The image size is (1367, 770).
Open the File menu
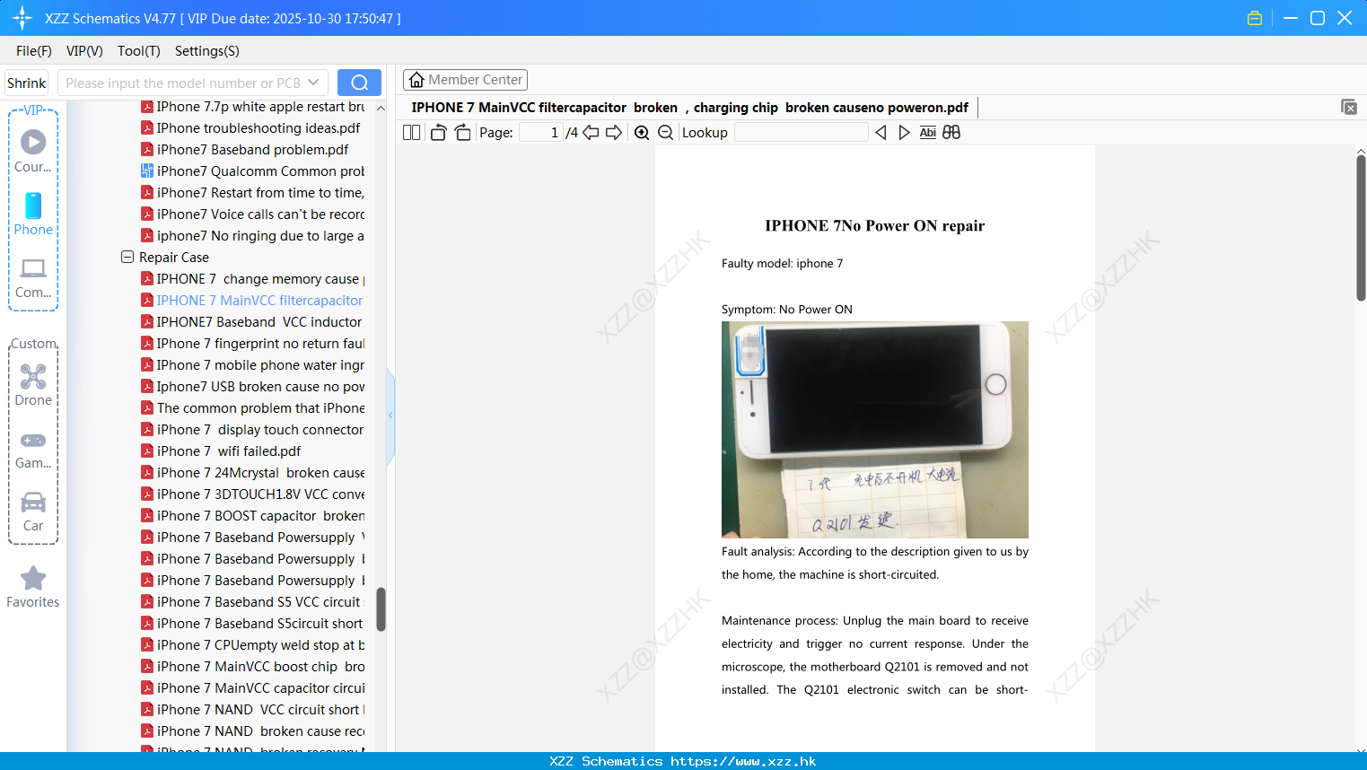pyautogui.click(x=34, y=51)
